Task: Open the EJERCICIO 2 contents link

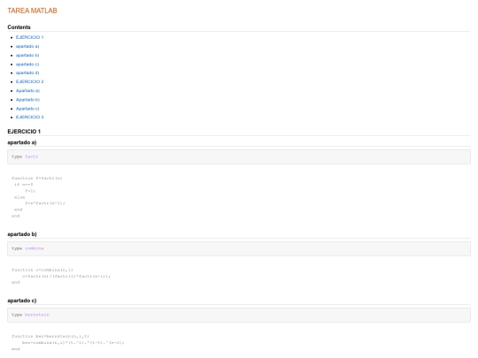Action: 29,81
